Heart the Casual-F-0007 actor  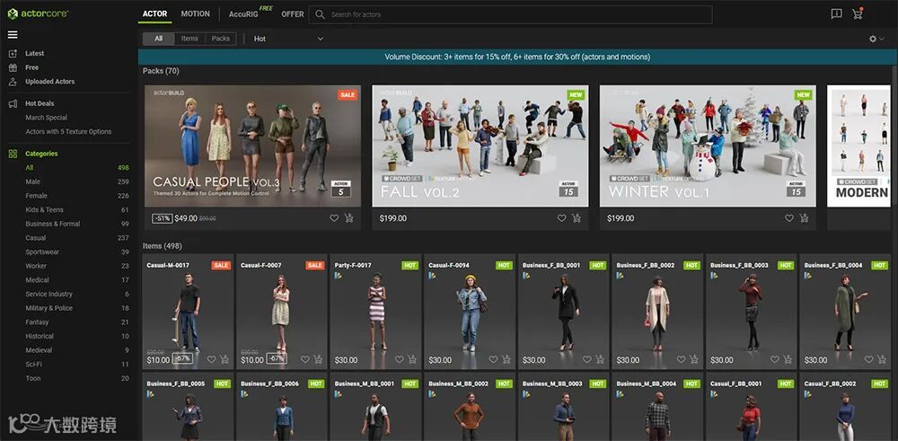pos(305,359)
